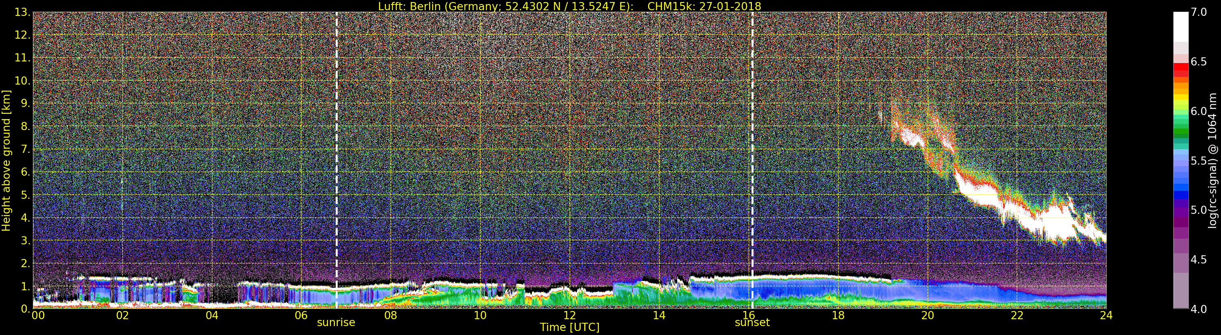Click the time axis tick label '12'
The height and width of the screenshot is (335, 1221).
570,315
